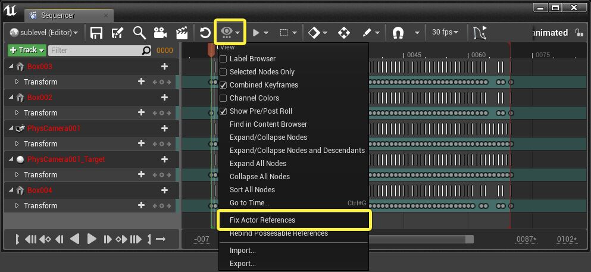Click the Save As icon with pencil
591x272 pixels.
tap(118, 33)
